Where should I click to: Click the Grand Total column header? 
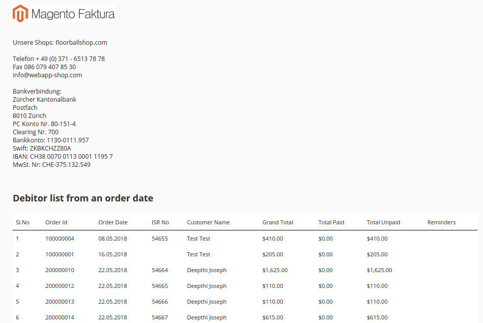(278, 222)
